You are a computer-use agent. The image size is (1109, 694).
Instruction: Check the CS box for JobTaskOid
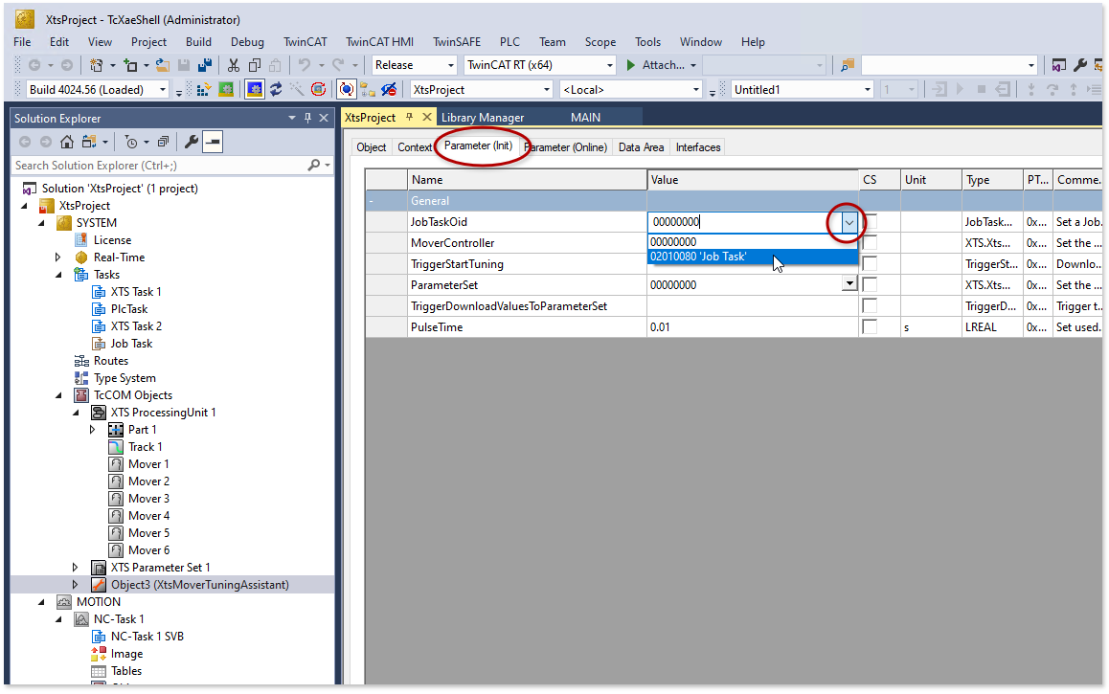[x=871, y=222]
